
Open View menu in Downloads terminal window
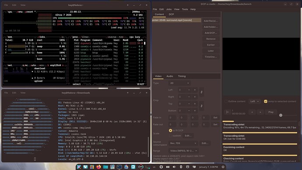coord(23,93)
